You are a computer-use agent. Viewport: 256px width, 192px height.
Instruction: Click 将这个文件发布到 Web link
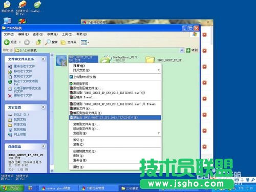(x=26, y=82)
